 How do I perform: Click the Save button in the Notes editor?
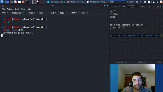tap(143, 6)
